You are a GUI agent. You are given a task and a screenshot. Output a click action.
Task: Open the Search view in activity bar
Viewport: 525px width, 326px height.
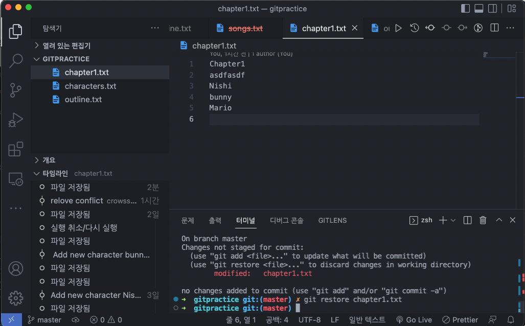(x=15, y=61)
